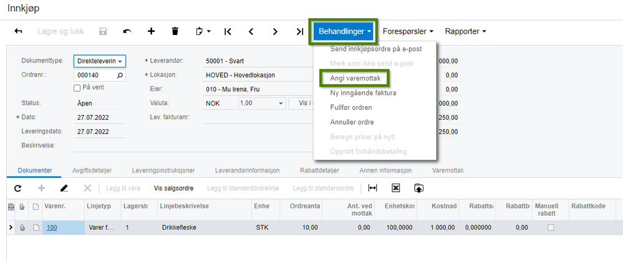Image resolution: width=623 pixels, height=261 pixels.
Task: Click the Drikkefleske description cell
Action: pyautogui.click(x=205, y=227)
